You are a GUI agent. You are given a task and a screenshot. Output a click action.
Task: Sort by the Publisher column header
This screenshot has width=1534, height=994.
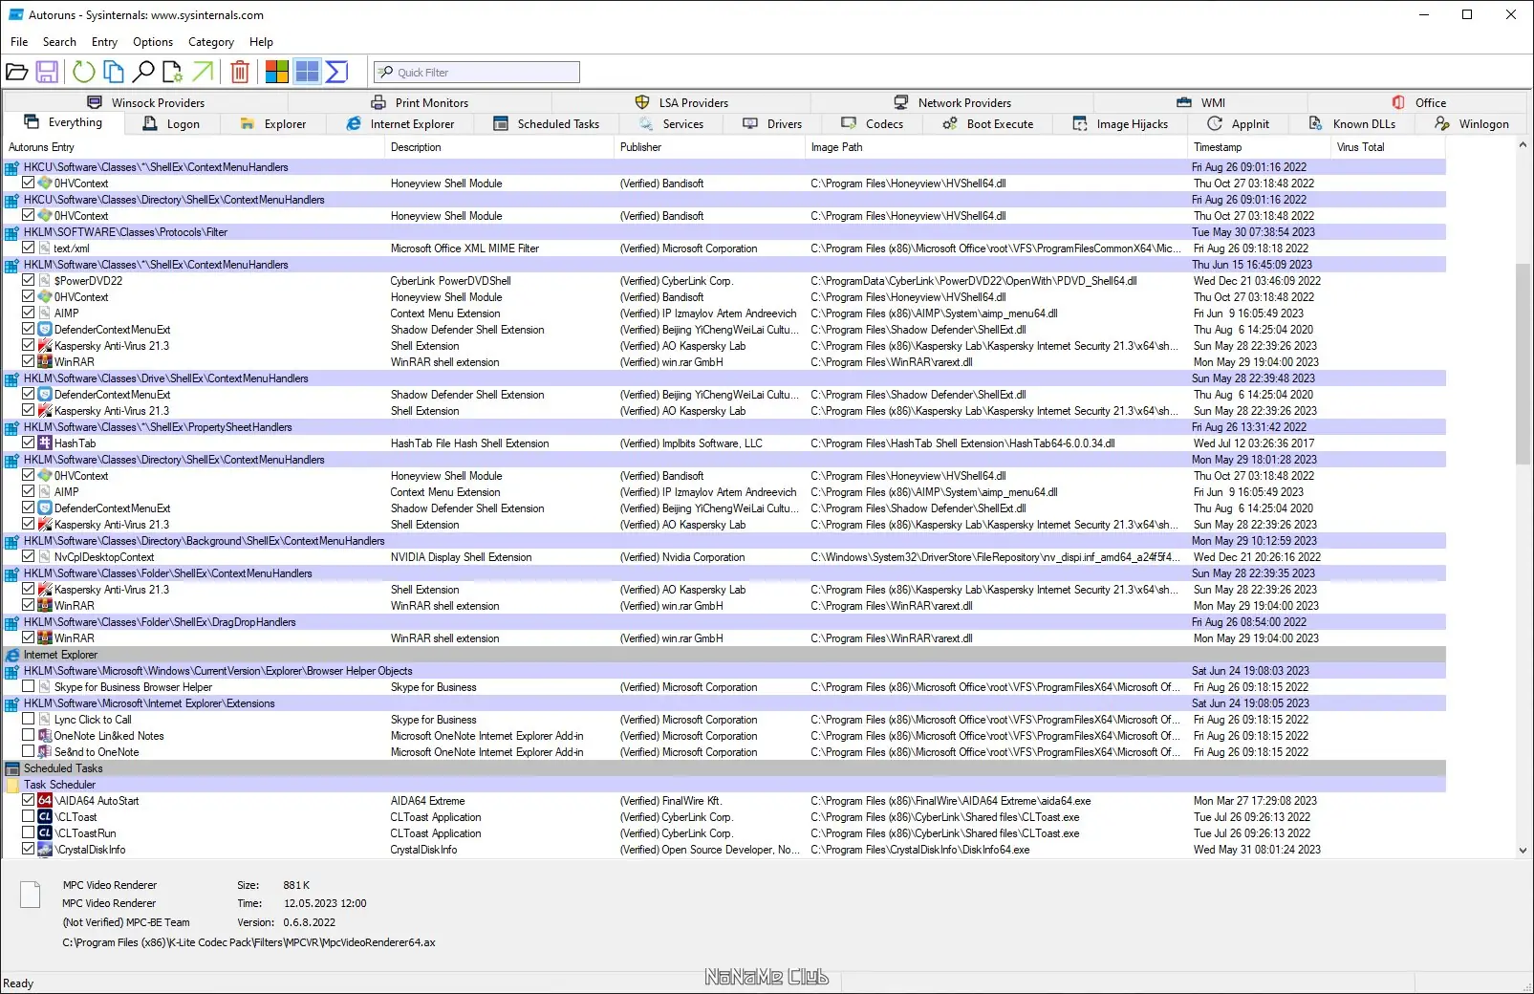click(710, 147)
